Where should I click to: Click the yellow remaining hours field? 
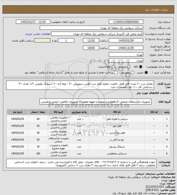tap(42, 41)
